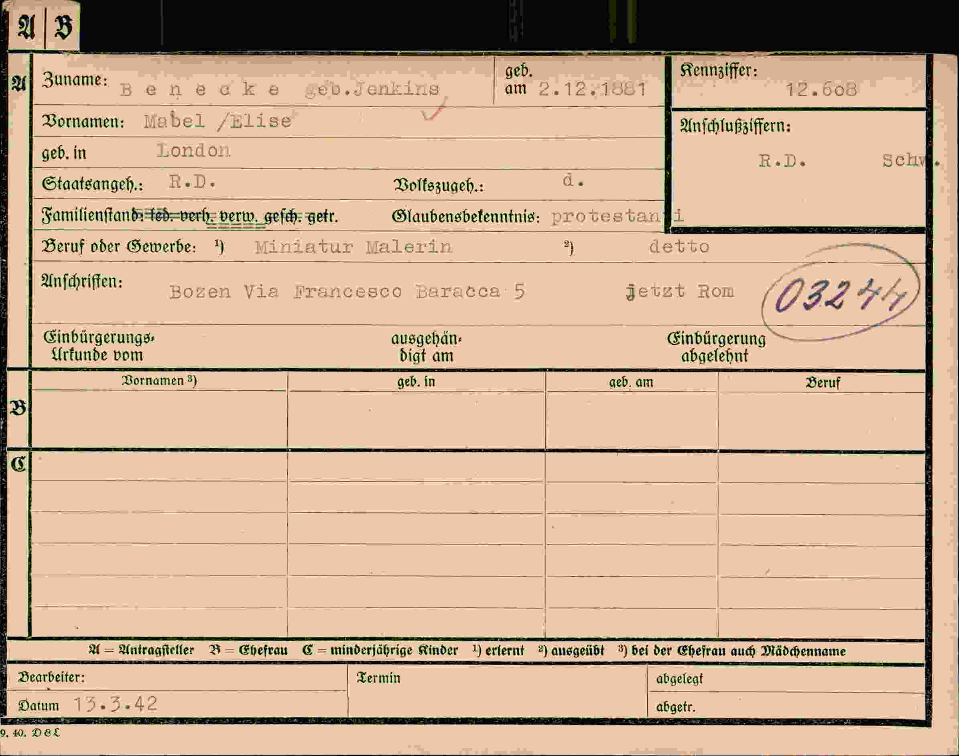Click the 'Zuname:' field label
The width and height of the screenshot is (959, 756).
75,80
